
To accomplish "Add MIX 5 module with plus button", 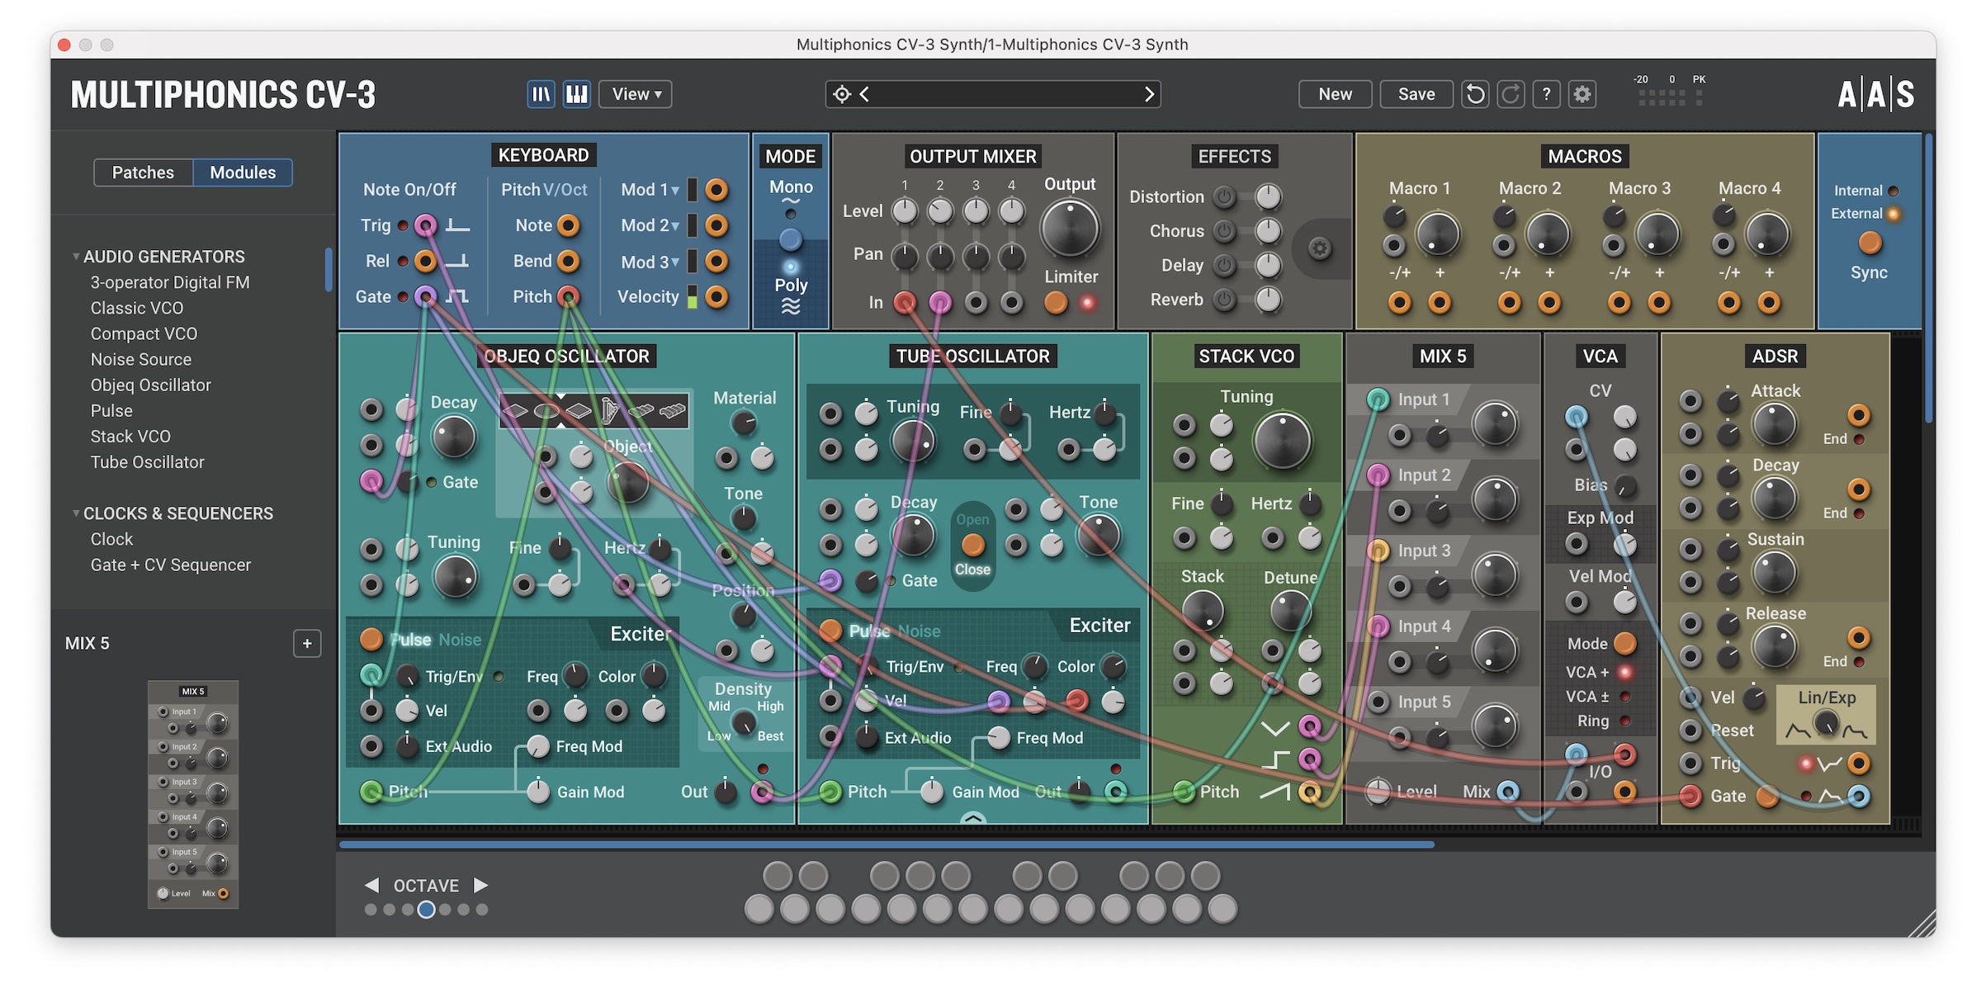I will 307,643.
